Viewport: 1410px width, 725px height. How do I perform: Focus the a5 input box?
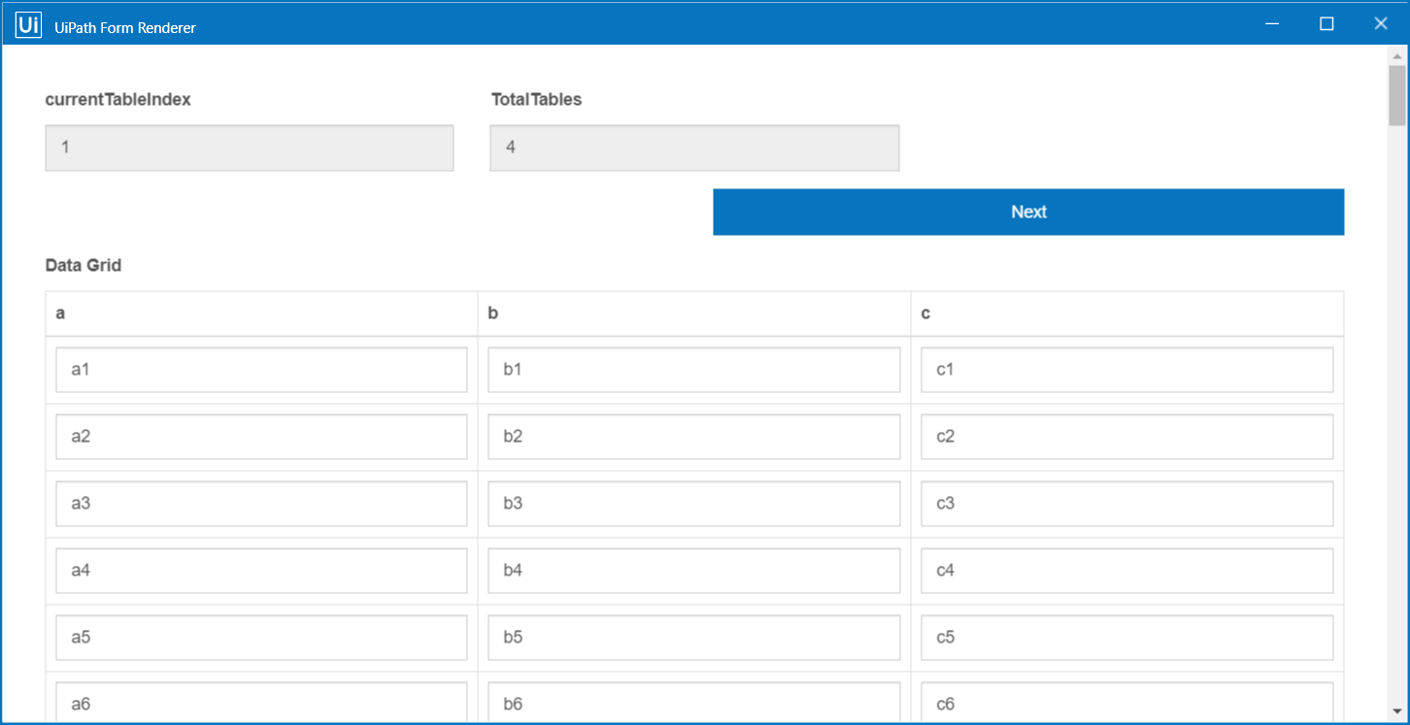tap(261, 638)
